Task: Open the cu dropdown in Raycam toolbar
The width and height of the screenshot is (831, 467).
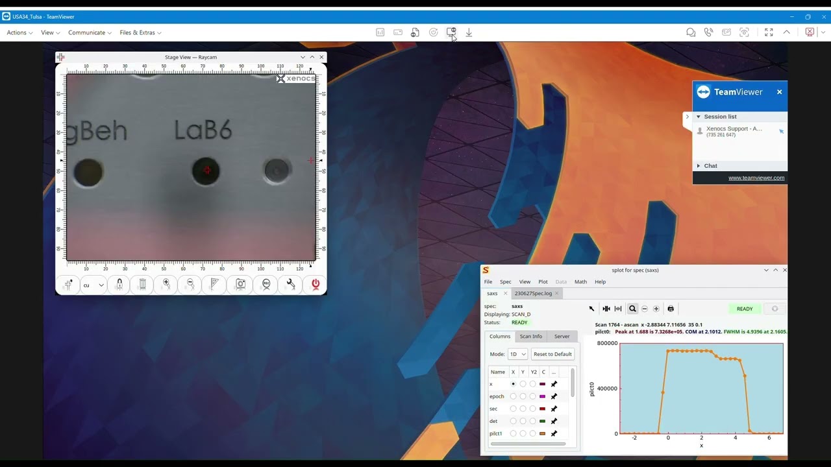Action: 93,285
